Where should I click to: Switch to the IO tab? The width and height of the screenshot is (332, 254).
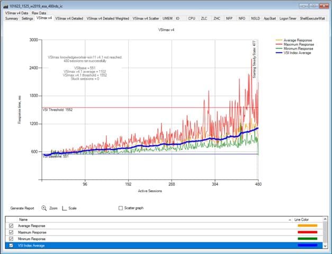pos(177,18)
